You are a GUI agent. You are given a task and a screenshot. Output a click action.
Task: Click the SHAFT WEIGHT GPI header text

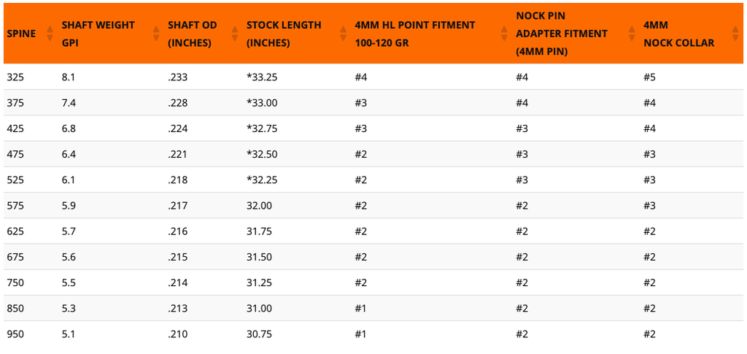pyautogui.click(x=98, y=34)
